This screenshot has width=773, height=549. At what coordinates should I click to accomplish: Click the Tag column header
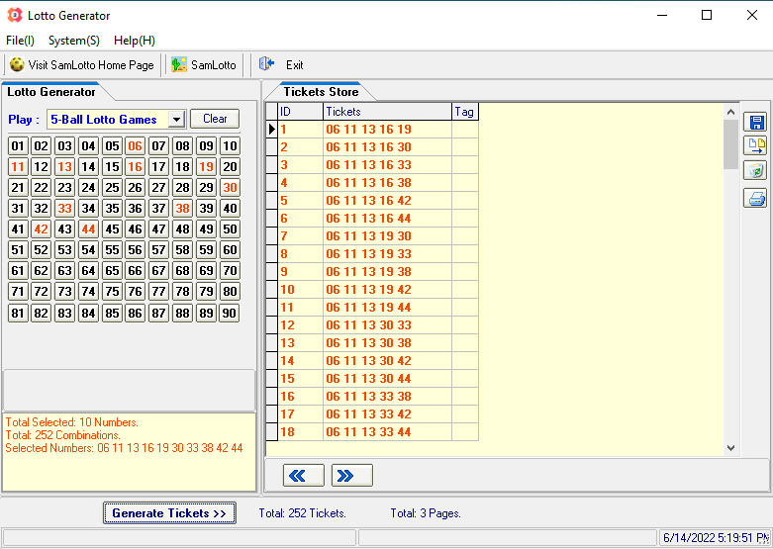(465, 112)
